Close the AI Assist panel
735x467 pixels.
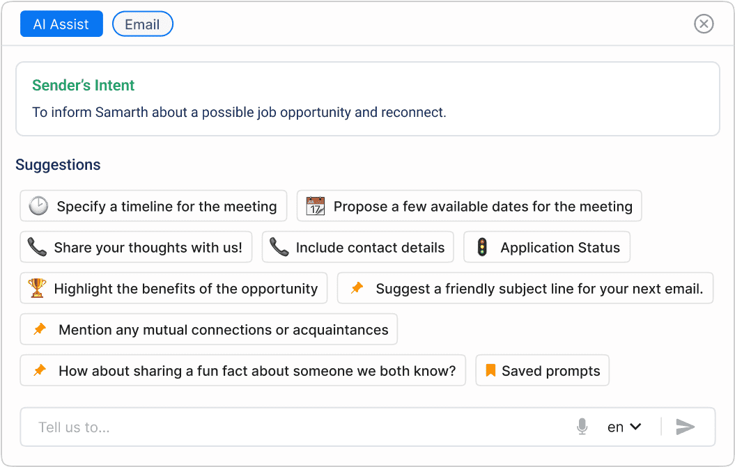[x=704, y=24]
